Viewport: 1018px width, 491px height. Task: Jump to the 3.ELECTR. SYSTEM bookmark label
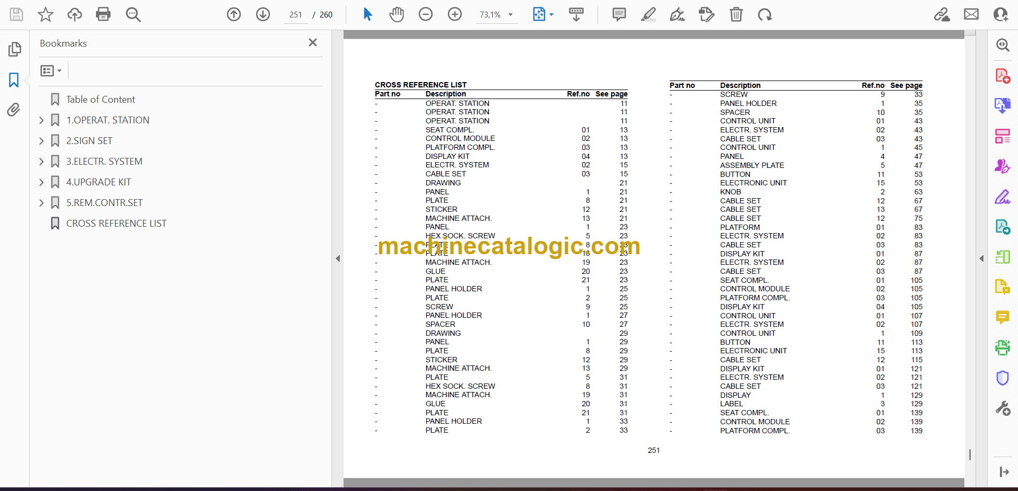(104, 162)
